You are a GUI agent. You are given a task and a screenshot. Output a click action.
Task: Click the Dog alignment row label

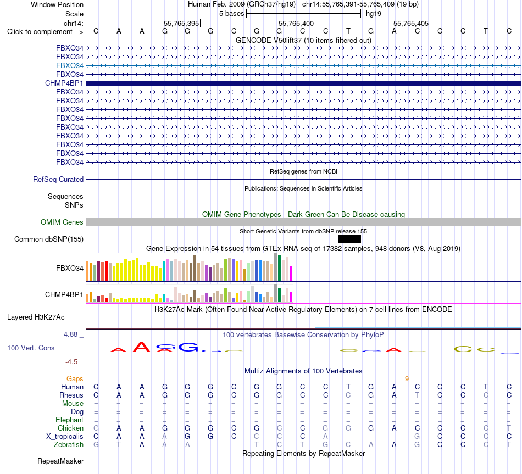pyautogui.click(x=77, y=412)
